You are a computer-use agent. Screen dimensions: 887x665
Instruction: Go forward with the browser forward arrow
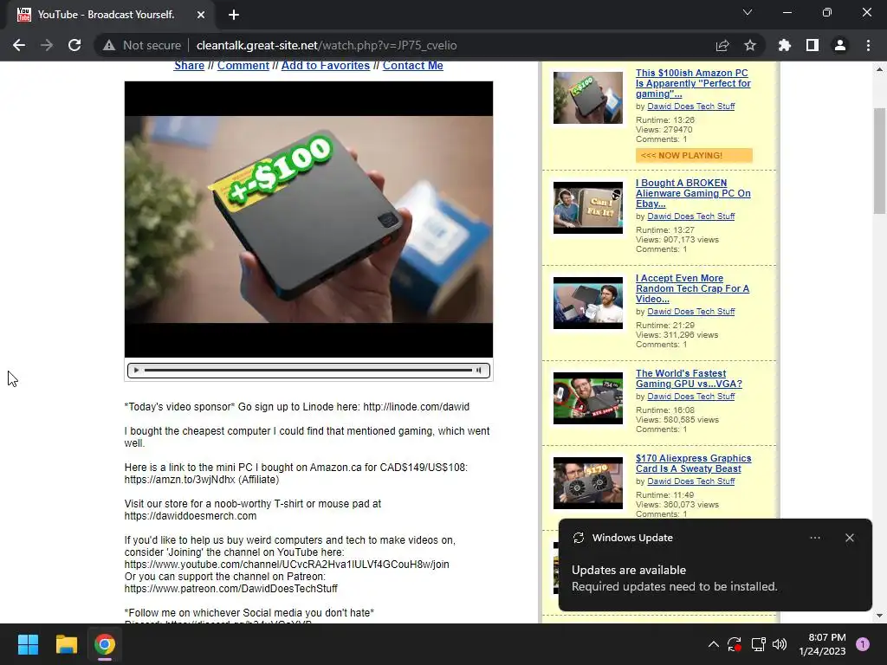click(47, 45)
